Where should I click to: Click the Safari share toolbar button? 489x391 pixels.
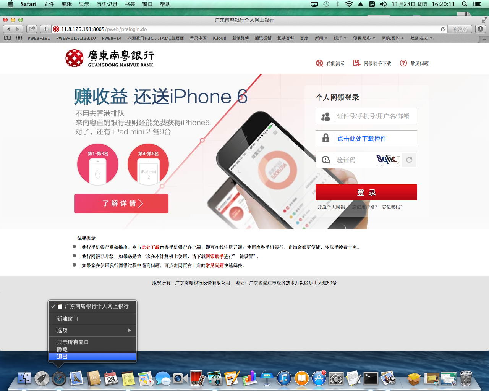coord(32,29)
